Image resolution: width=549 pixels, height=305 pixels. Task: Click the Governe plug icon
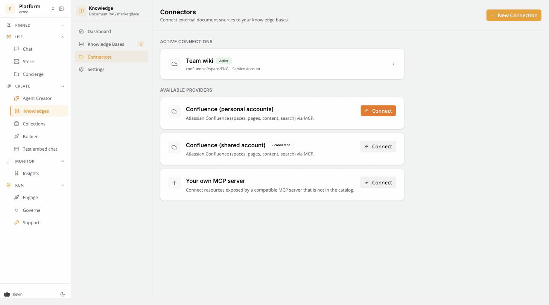(17, 210)
